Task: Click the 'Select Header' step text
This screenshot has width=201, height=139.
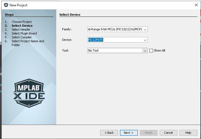Action: coord(21,30)
